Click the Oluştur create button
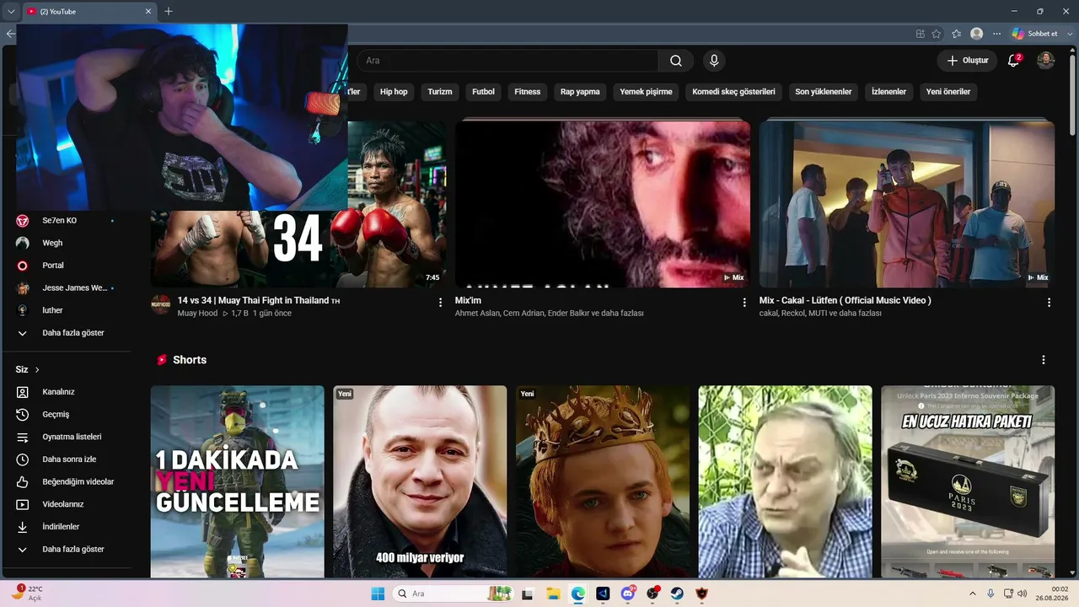Viewport: 1079px width, 607px height. (967, 61)
